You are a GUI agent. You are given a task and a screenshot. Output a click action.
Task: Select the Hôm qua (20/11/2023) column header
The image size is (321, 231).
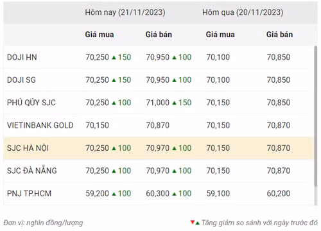click(x=243, y=12)
